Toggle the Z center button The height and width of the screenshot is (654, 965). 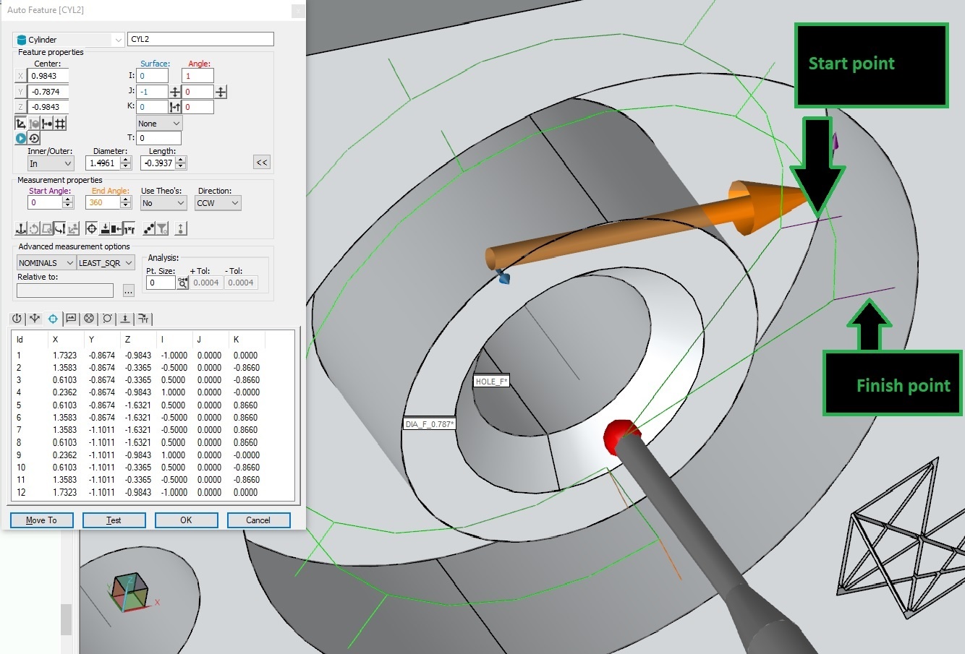(20, 107)
